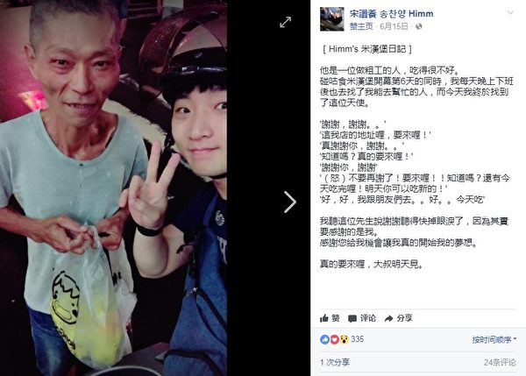Open post options dropdown chevron
Viewport: 526px width, 376px height.
pyautogui.click(x=510, y=13)
